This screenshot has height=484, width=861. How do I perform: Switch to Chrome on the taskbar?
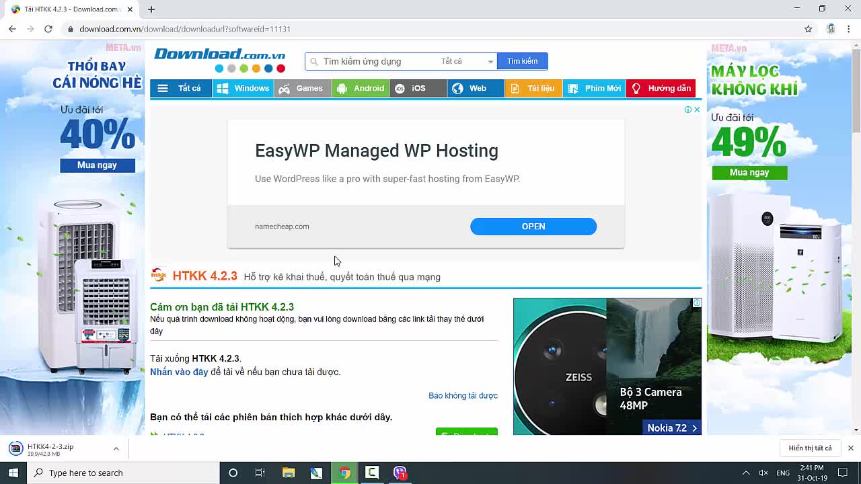click(x=344, y=473)
